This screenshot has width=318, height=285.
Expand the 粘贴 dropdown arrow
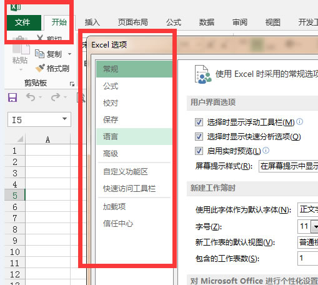[21, 70]
